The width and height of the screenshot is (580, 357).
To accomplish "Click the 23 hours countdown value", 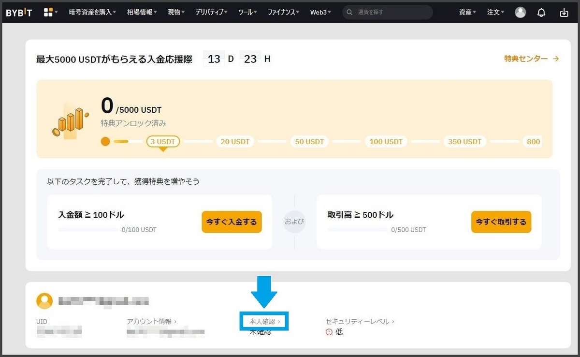I will click(x=250, y=59).
